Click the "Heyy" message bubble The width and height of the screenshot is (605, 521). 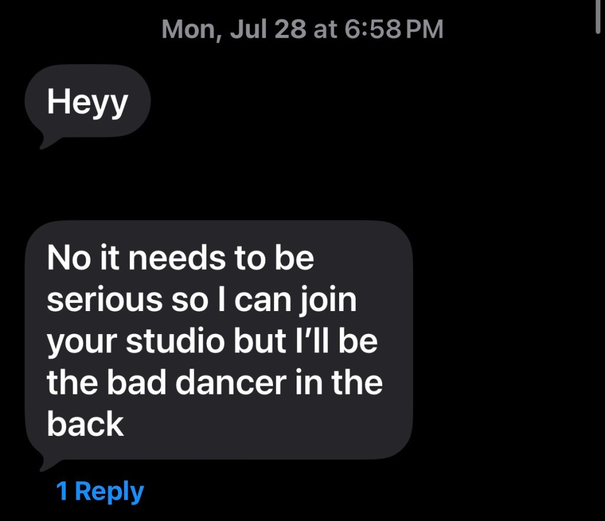[x=87, y=102]
